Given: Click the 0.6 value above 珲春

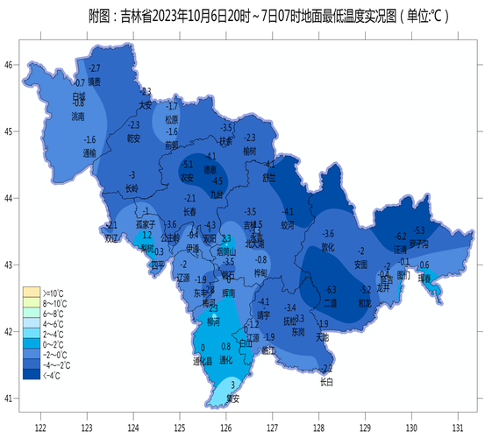Looking at the screenshot, I should pyautogui.click(x=424, y=265).
